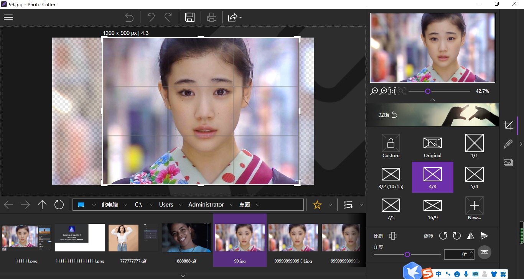Select the Custom crop ratio
This screenshot has height=279, width=524.
click(391, 146)
